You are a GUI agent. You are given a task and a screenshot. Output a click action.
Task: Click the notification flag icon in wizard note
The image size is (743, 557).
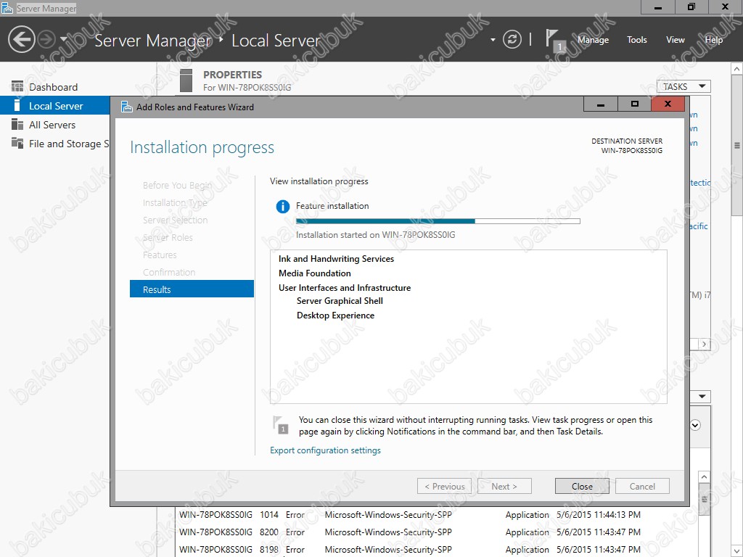(x=281, y=425)
